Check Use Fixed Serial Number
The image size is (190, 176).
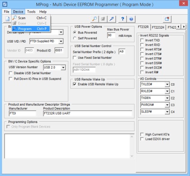pos(74,58)
